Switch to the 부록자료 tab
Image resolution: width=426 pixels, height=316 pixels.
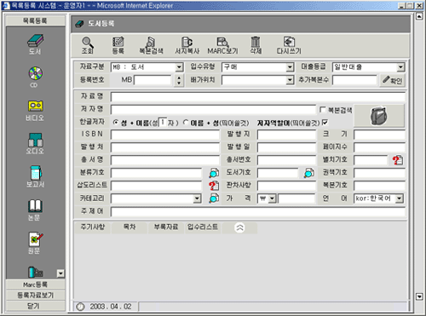166,227
